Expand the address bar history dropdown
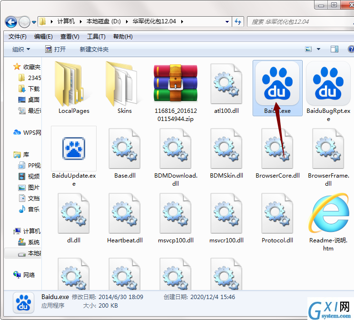The image size is (354, 320). point(227,22)
